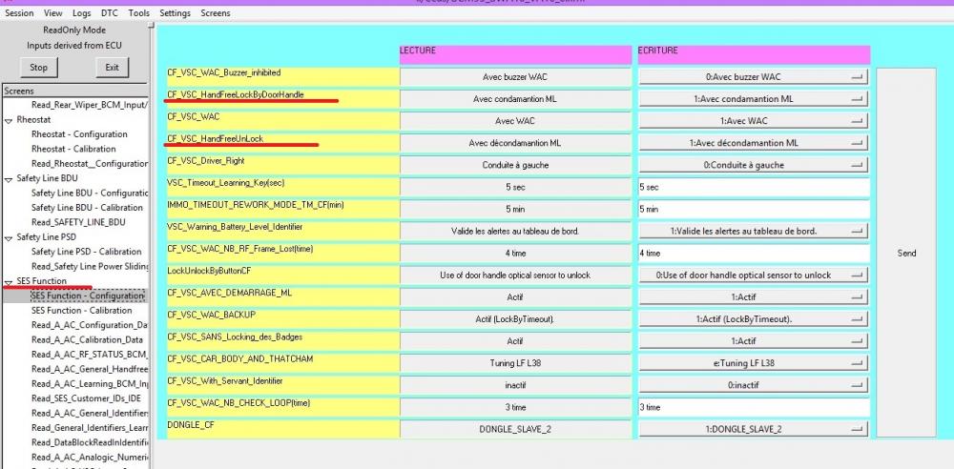Open the '1:Avec WAC' dropdown
954x469 pixels.
point(754,121)
